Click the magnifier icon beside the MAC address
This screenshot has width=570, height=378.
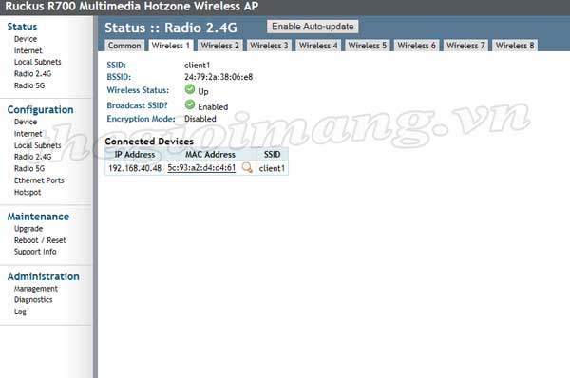(247, 167)
